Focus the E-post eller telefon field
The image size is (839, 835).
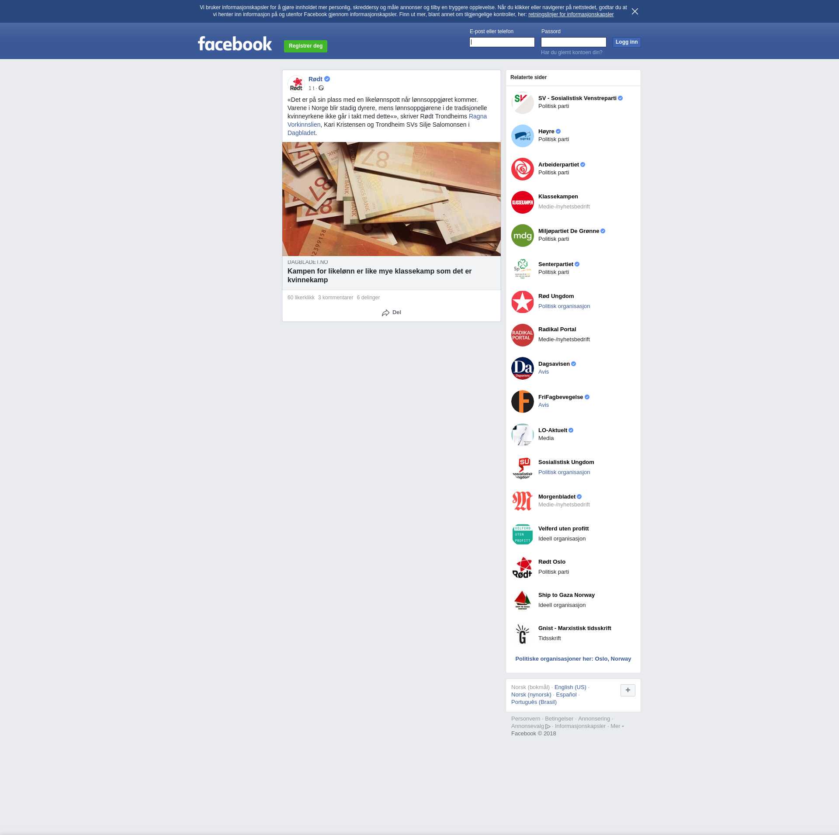click(502, 42)
